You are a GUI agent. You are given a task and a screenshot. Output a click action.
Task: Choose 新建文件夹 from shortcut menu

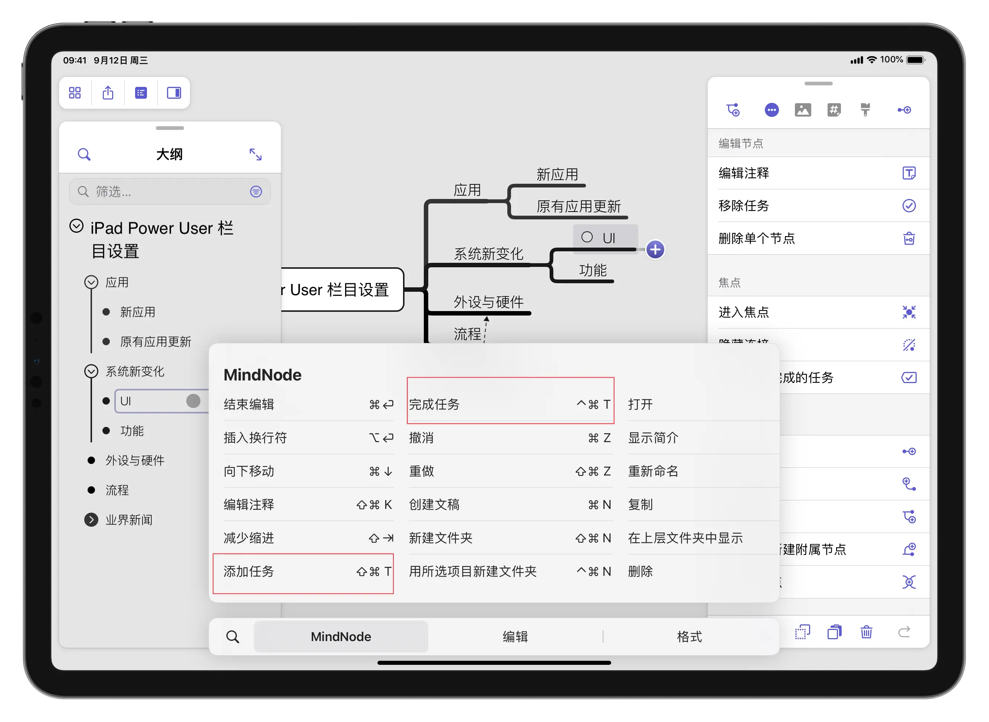click(x=510, y=538)
